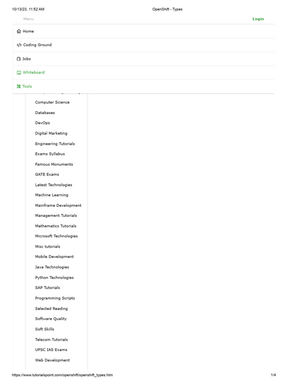
Task: Click the Tools wrench icon
Action: (x=19, y=86)
